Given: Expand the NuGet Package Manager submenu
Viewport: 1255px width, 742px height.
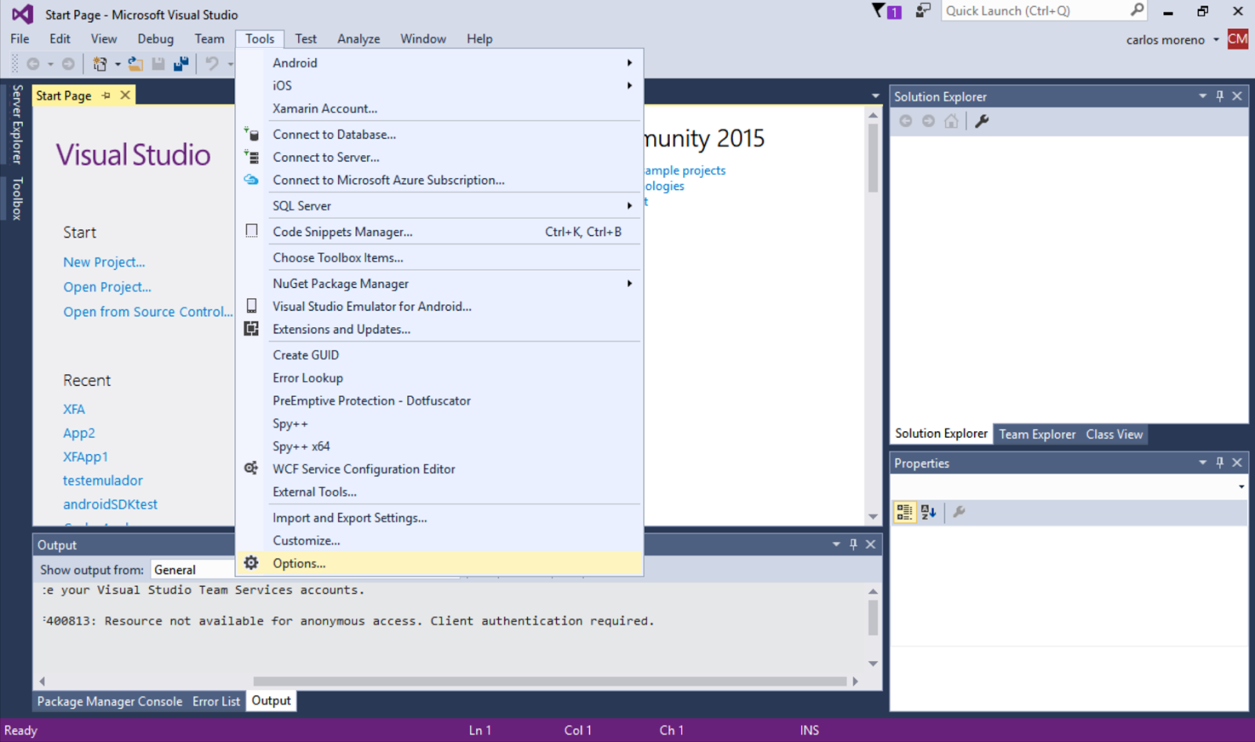Looking at the screenshot, I should pyautogui.click(x=439, y=283).
